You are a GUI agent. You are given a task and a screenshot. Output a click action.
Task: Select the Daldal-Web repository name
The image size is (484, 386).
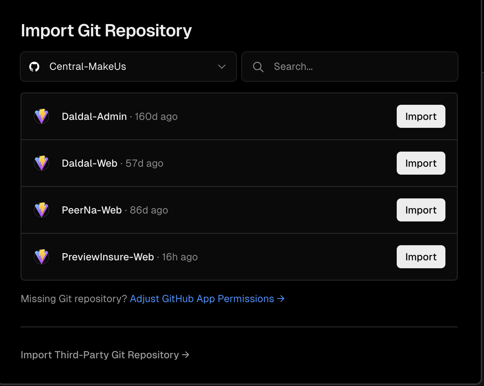[x=89, y=163]
